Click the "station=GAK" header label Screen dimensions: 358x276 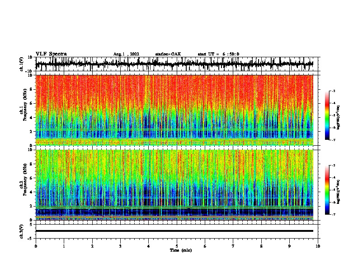pyautogui.click(x=168, y=54)
